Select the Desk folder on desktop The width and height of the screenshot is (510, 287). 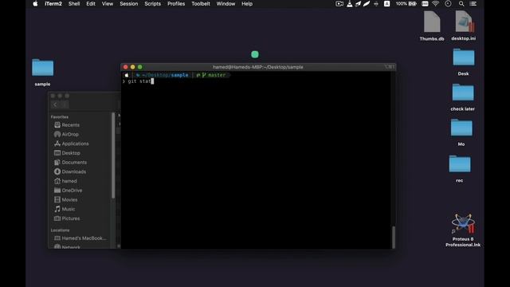click(x=464, y=57)
